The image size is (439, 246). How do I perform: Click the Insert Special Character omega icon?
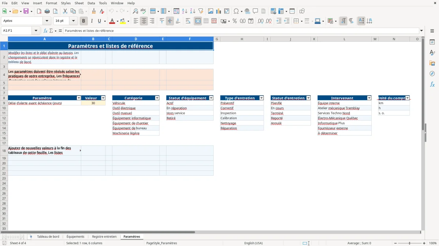[236, 11]
